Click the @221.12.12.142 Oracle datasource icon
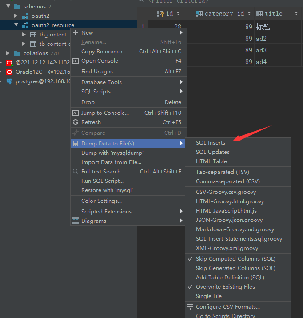 9,63
